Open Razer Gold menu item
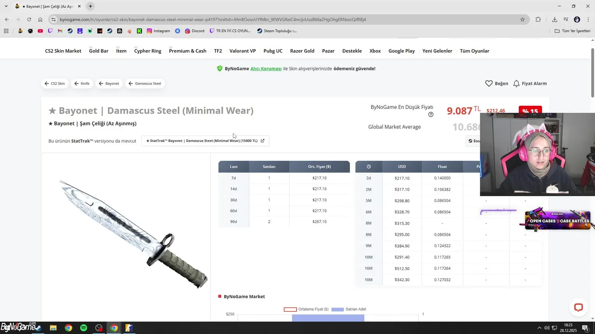Screen dimensions: 595x334 coord(302,51)
